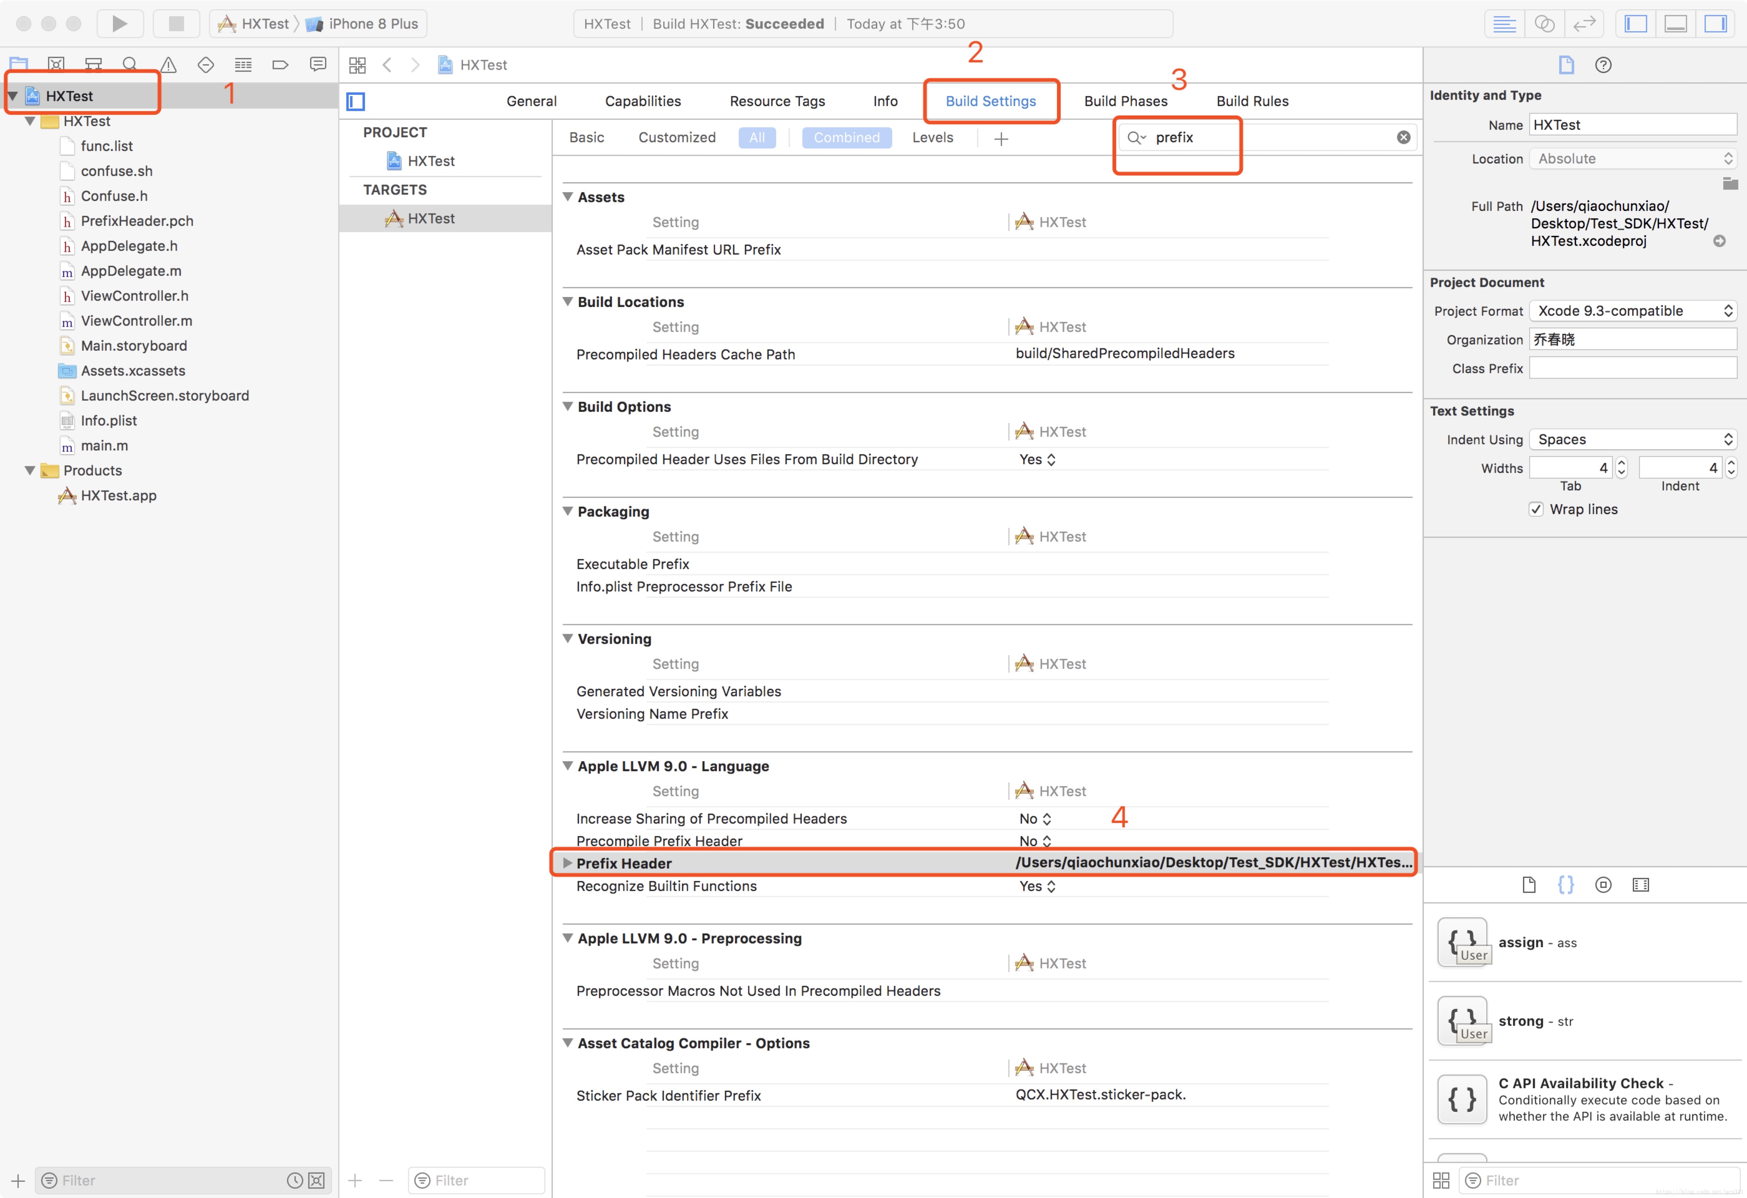The image size is (1747, 1198).
Task: Toggle the navigator panel visibility
Action: (1636, 24)
